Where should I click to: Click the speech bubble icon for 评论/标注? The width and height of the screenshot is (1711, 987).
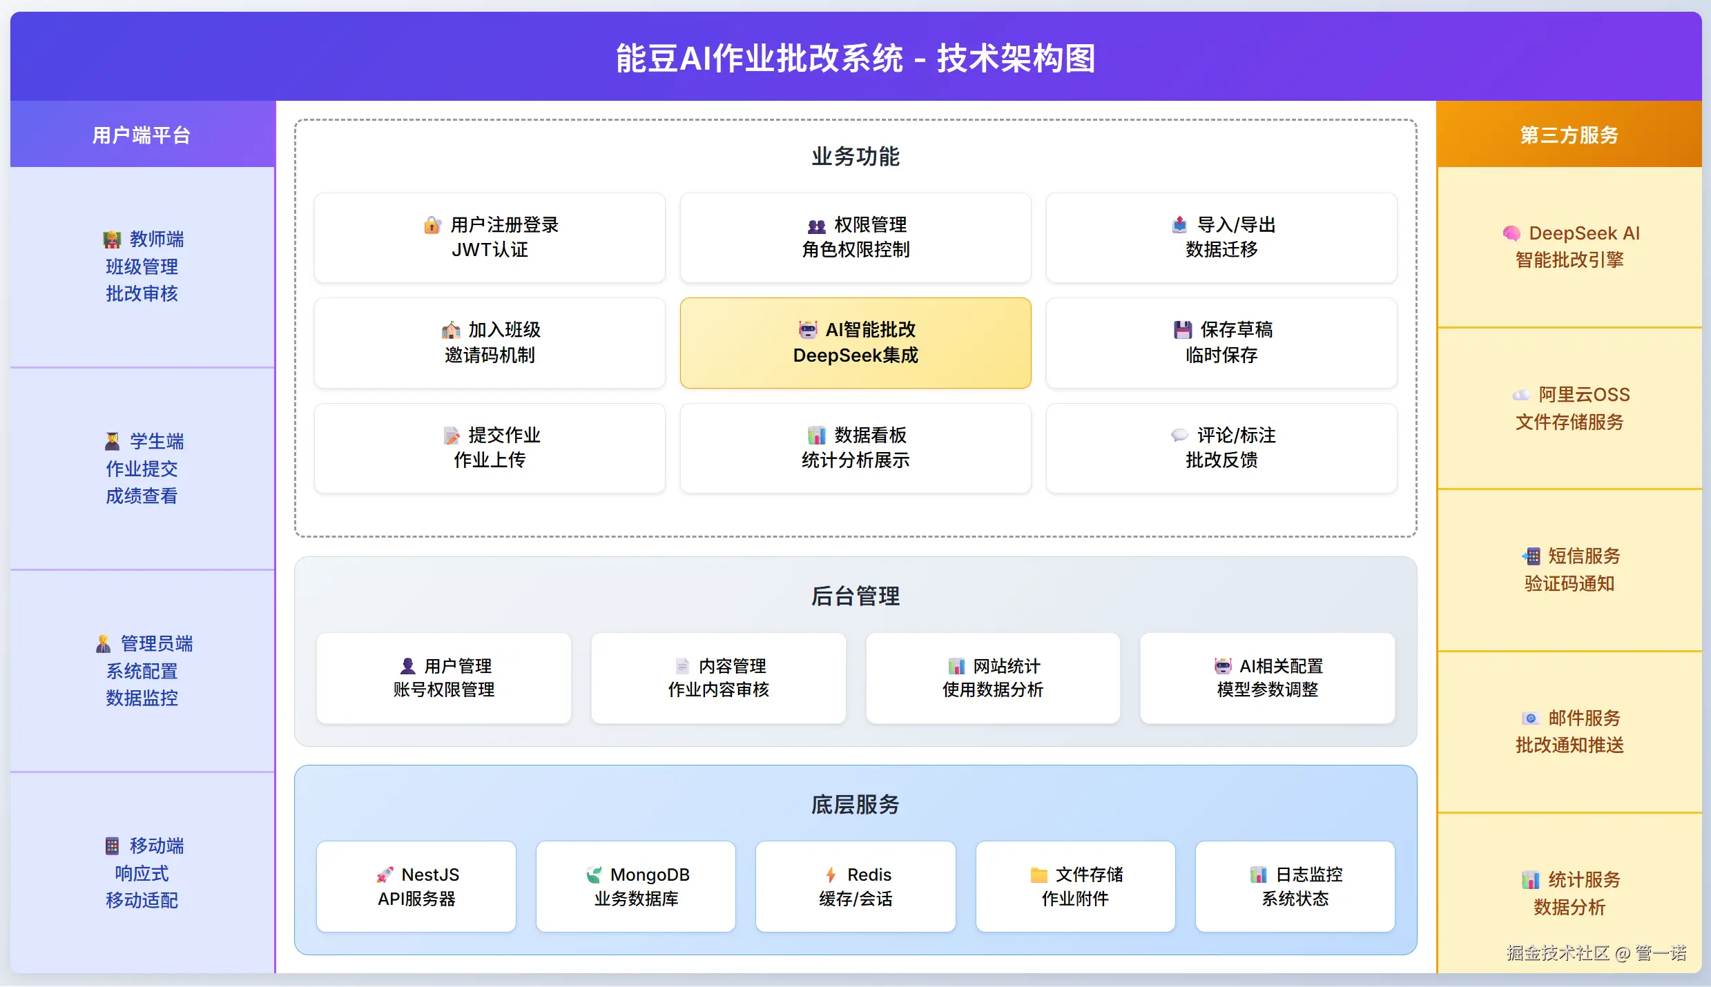pos(1179,435)
